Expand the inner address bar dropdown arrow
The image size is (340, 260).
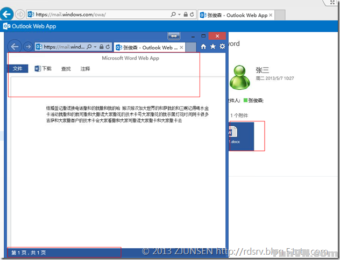coord(95,47)
